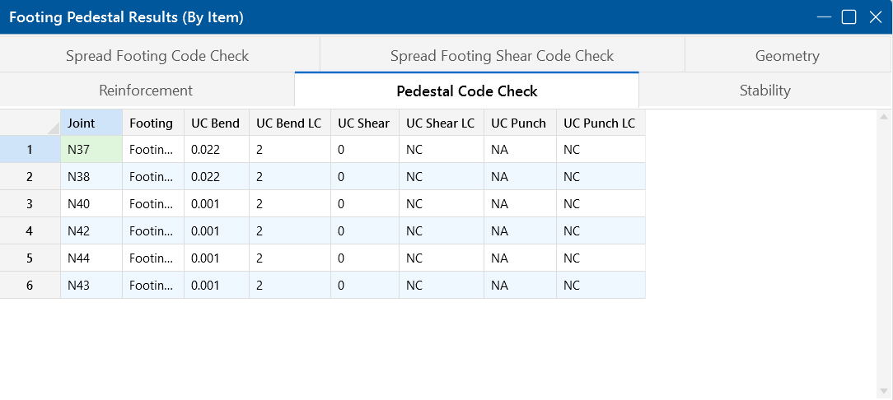Select row header number 3
893x400 pixels.
pyautogui.click(x=30, y=204)
